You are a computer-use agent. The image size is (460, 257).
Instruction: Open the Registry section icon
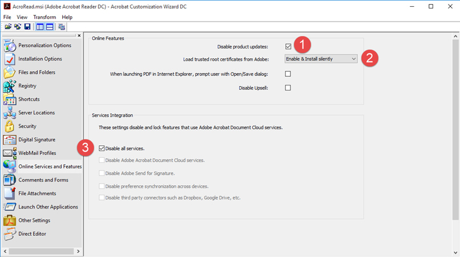pos(9,86)
